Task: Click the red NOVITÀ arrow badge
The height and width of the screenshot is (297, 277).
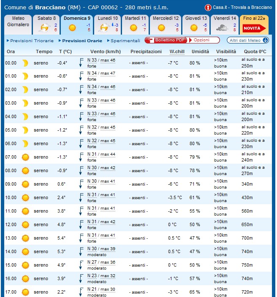Action: tap(254, 28)
